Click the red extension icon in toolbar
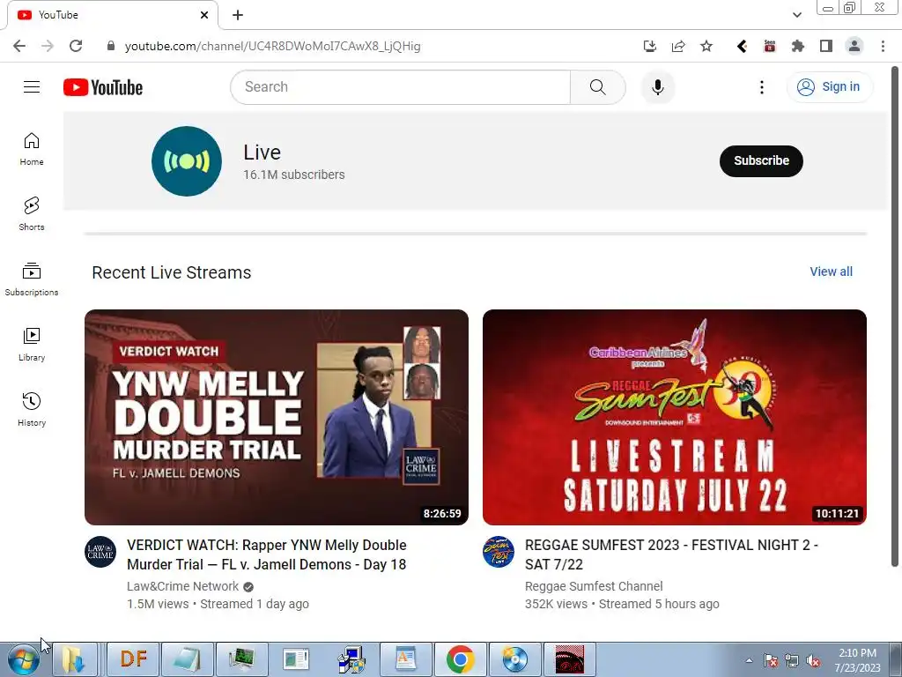 770,46
